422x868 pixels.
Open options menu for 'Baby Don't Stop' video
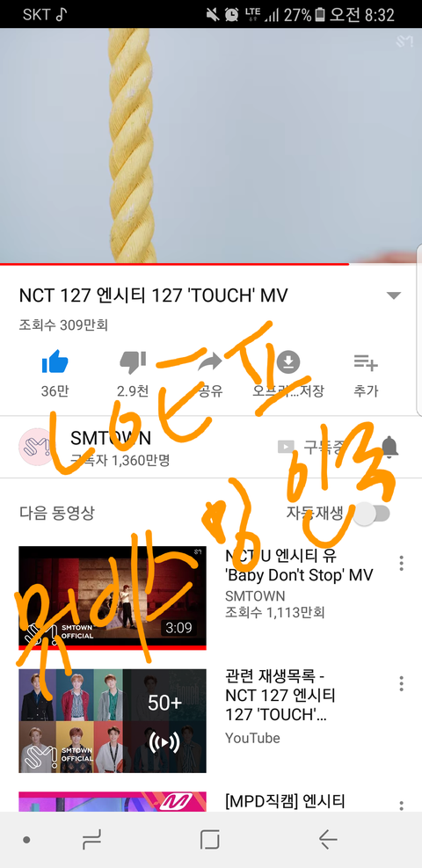pos(402,563)
